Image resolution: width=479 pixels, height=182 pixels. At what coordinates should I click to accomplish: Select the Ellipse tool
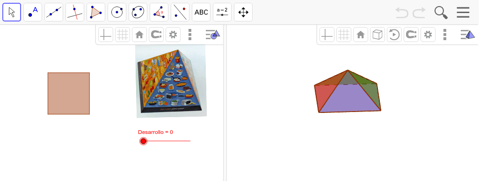[x=138, y=12]
